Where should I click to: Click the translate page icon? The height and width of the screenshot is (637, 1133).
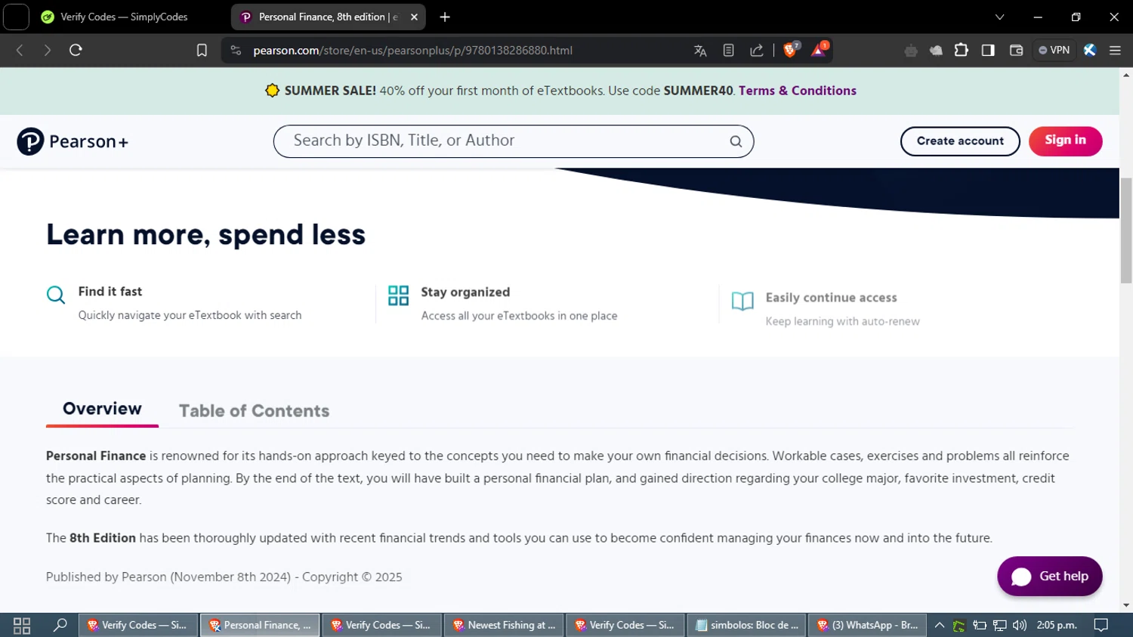coord(700,51)
